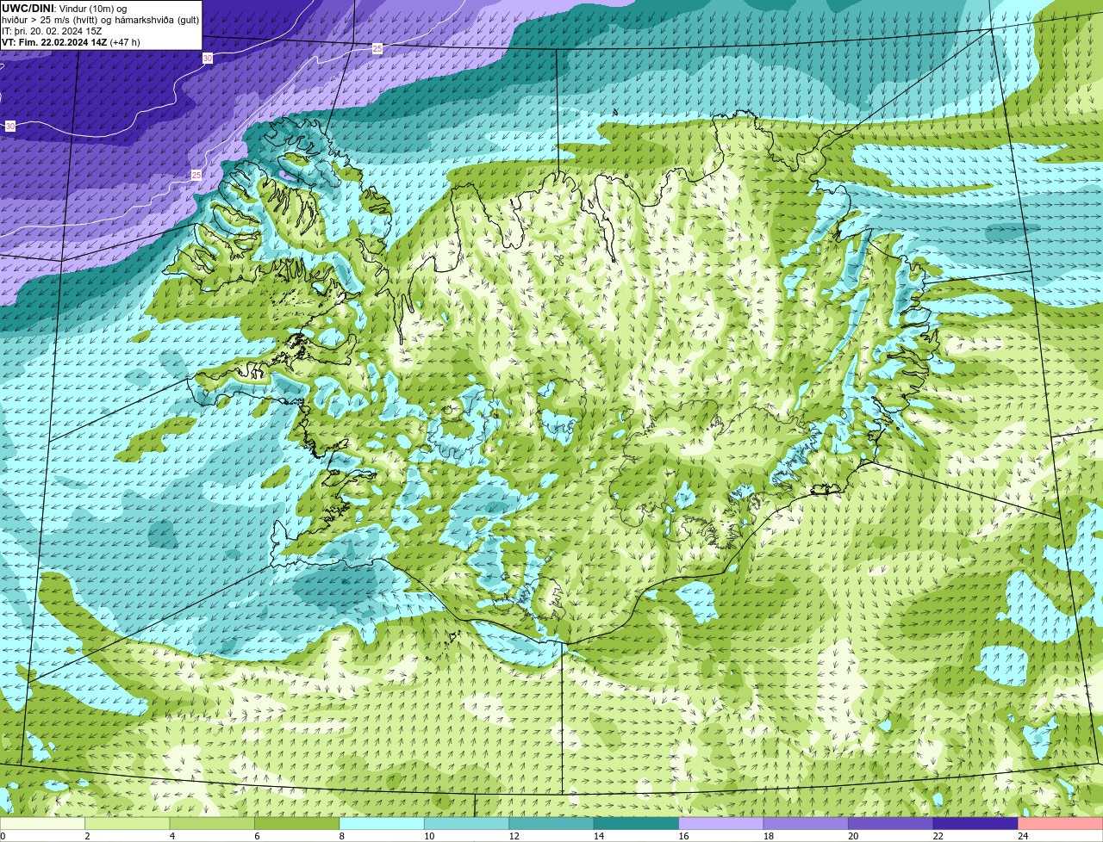Select the 'VT: Fim. 22.02.2024 14Z (+47 h)' line
The width and height of the screenshot is (1103, 842).
pyautogui.click(x=71, y=42)
